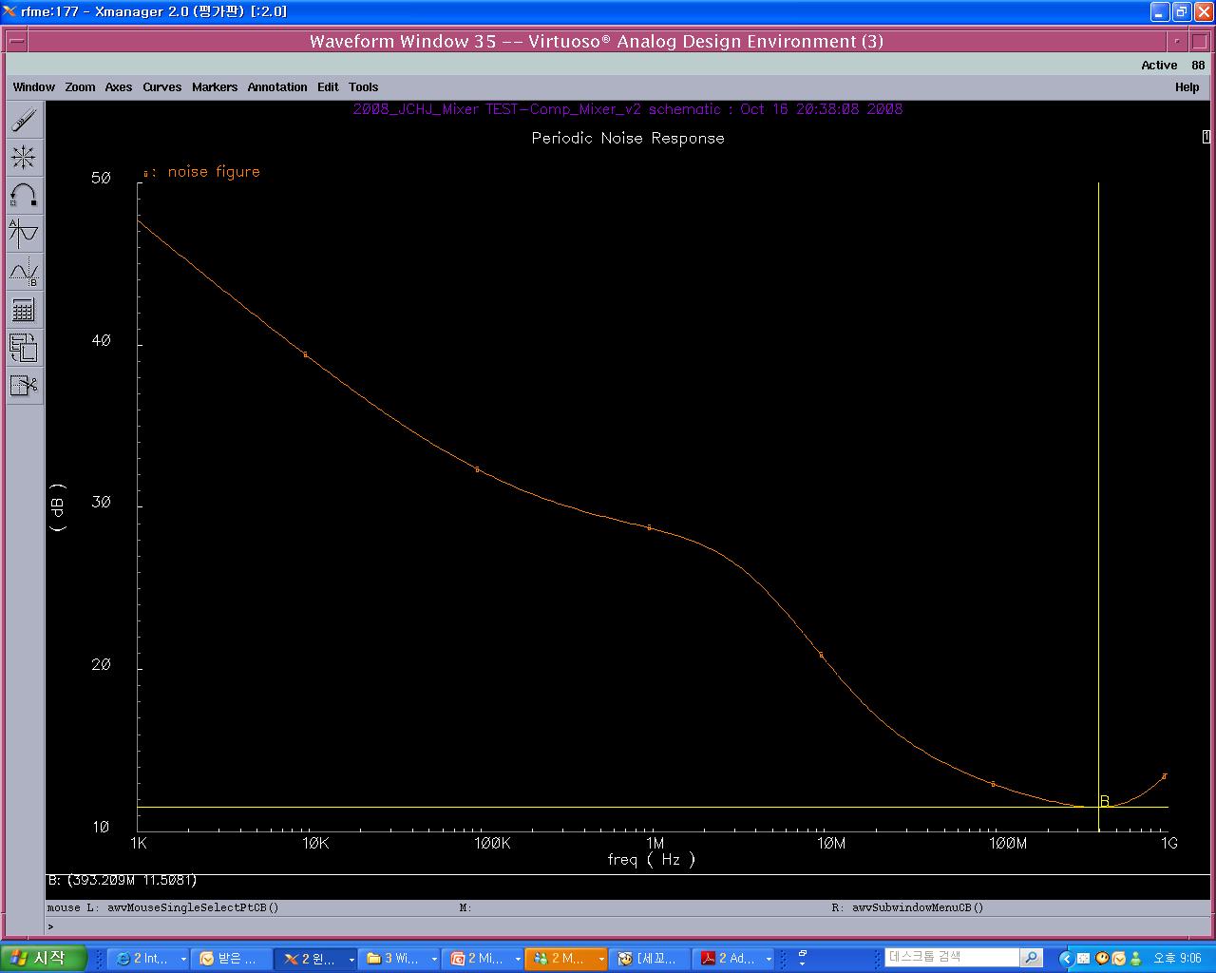
Task: Select the scissors cut subwindow icon
Action: [x=24, y=386]
